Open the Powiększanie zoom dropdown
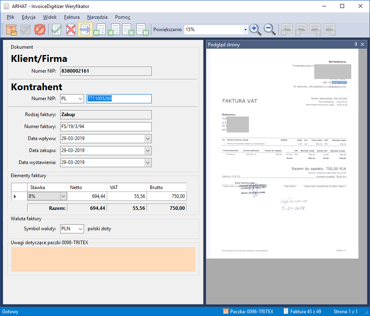 (245, 30)
